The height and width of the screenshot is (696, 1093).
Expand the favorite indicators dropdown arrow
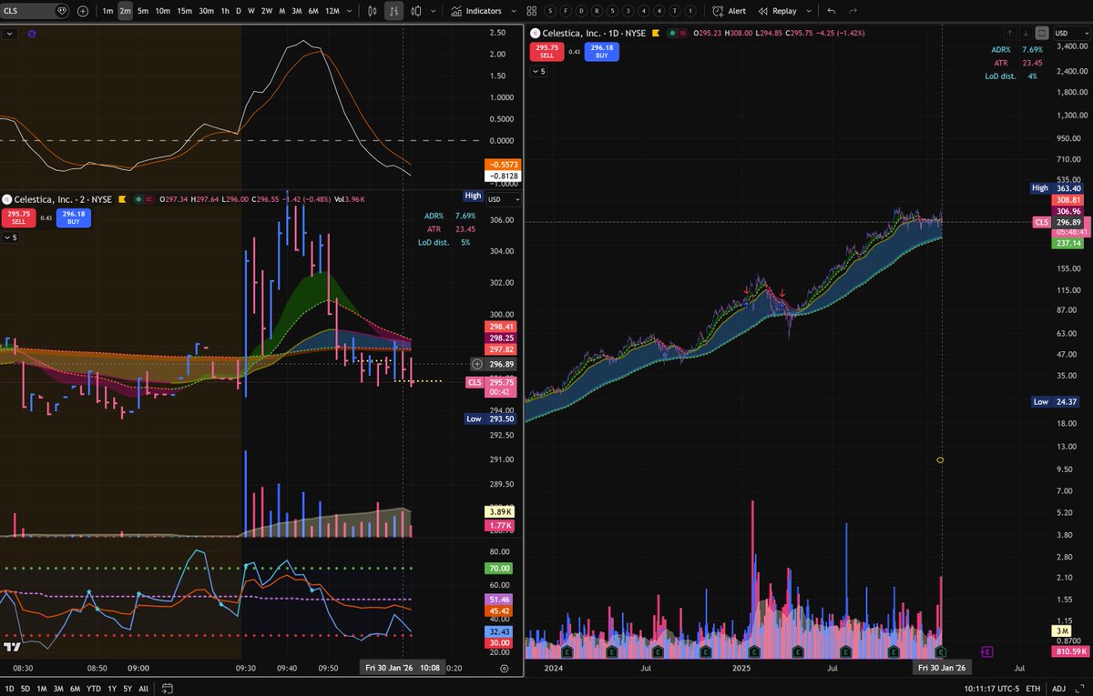(x=514, y=11)
